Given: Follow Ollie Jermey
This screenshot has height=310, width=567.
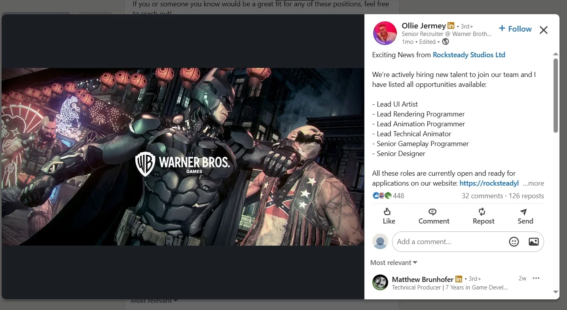Looking at the screenshot, I should click(x=515, y=29).
